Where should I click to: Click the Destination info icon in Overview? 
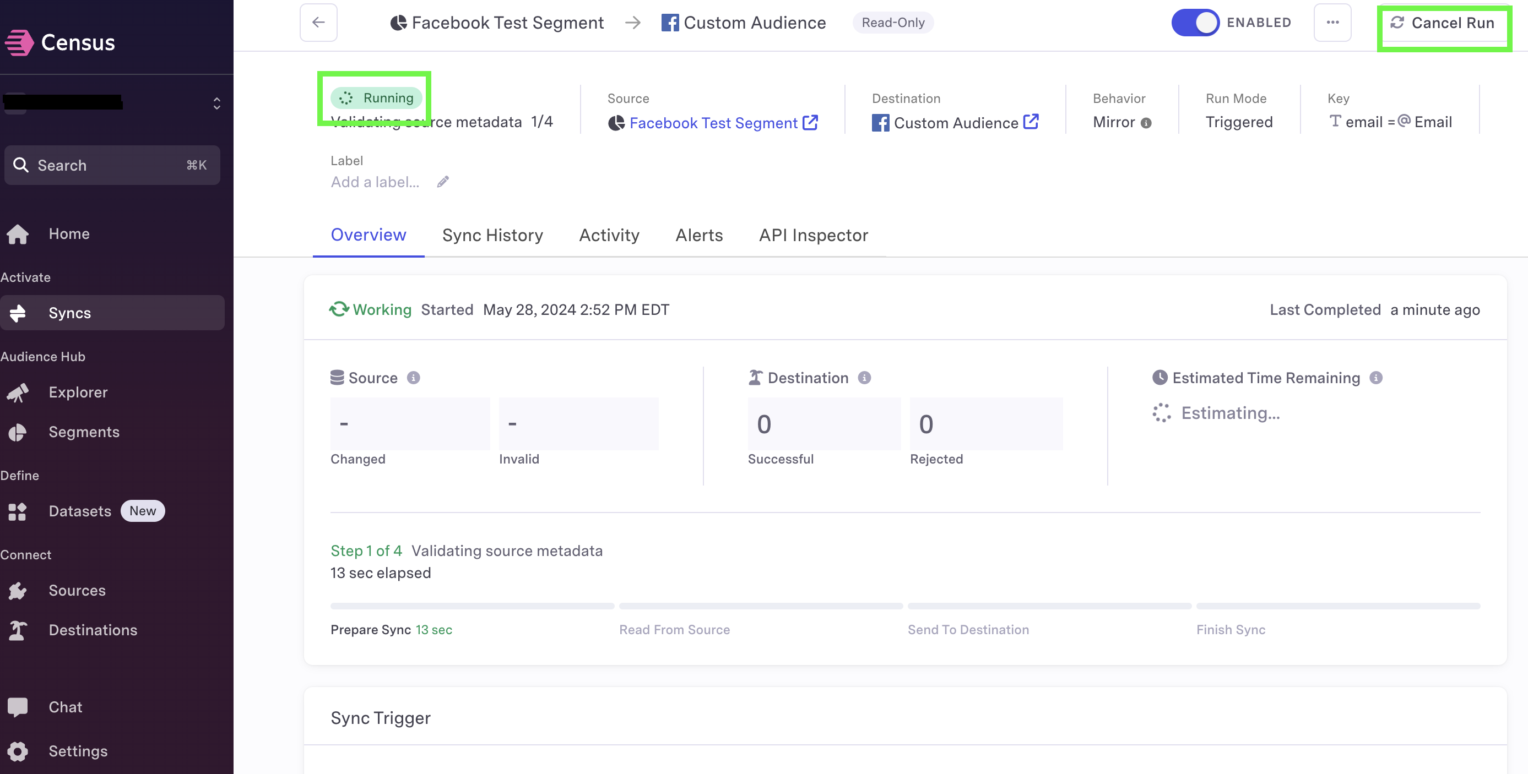[x=864, y=378]
